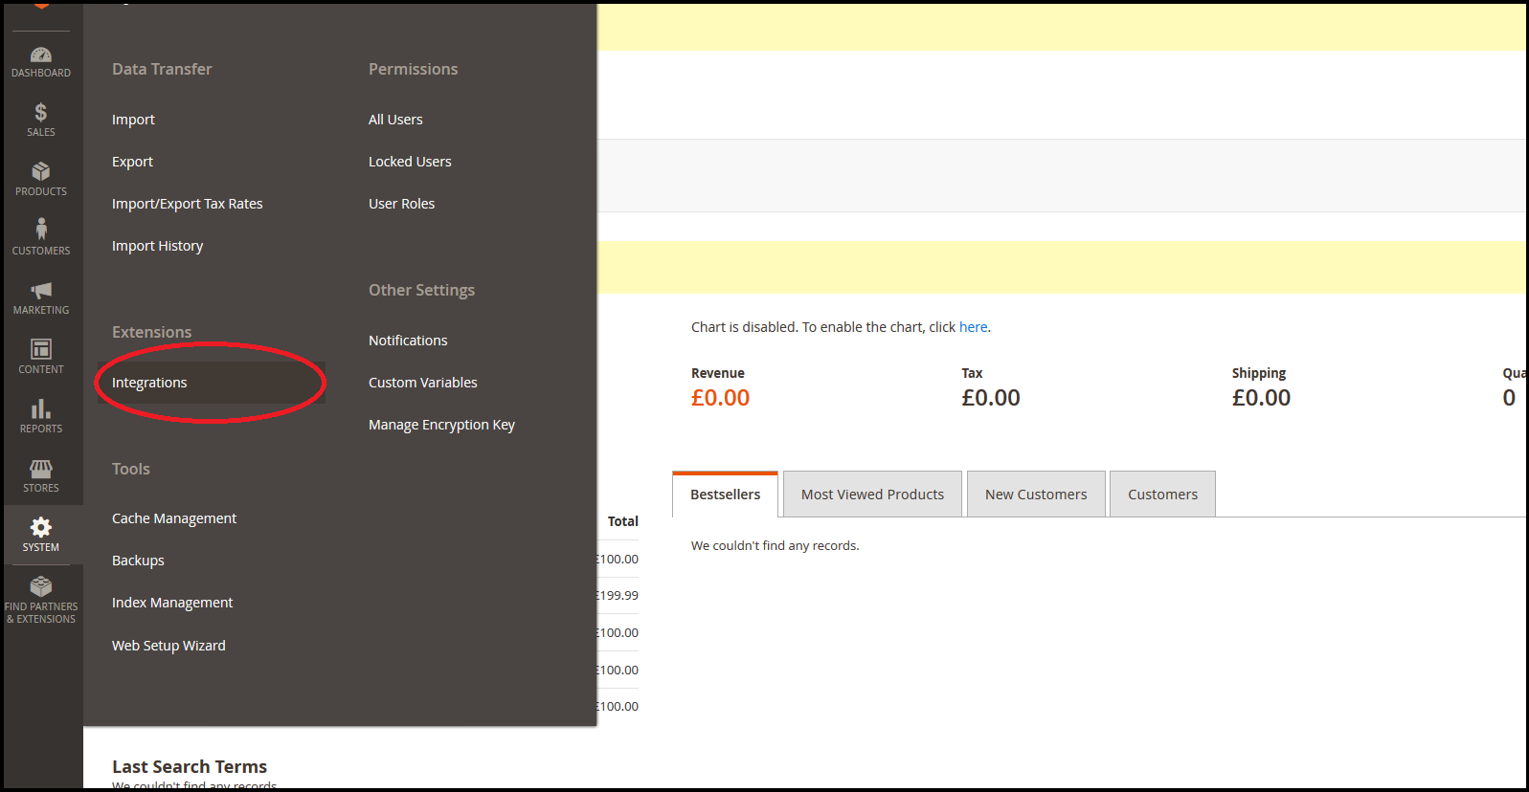Select Index Management menu entry
The height and width of the screenshot is (792, 1529).
pos(172,603)
